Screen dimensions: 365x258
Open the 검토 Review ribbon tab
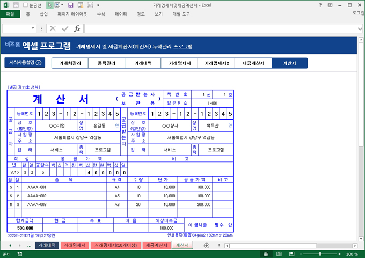point(141,14)
